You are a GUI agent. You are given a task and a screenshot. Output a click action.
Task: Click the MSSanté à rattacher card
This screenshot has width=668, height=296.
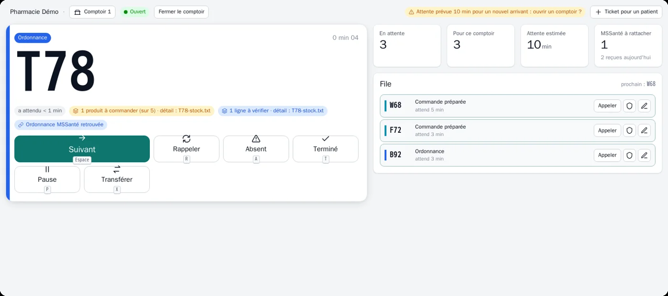coord(628,46)
